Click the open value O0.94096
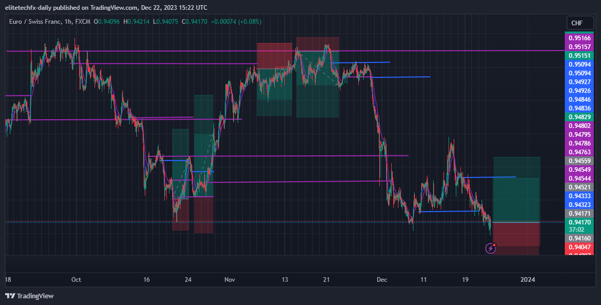 (107, 22)
